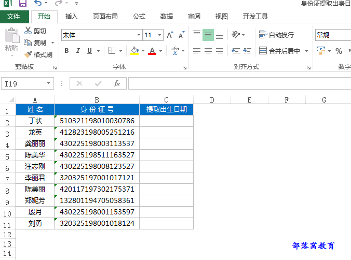Click the percent style icon
Viewport: 351px width, 260px height.
[339, 51]
